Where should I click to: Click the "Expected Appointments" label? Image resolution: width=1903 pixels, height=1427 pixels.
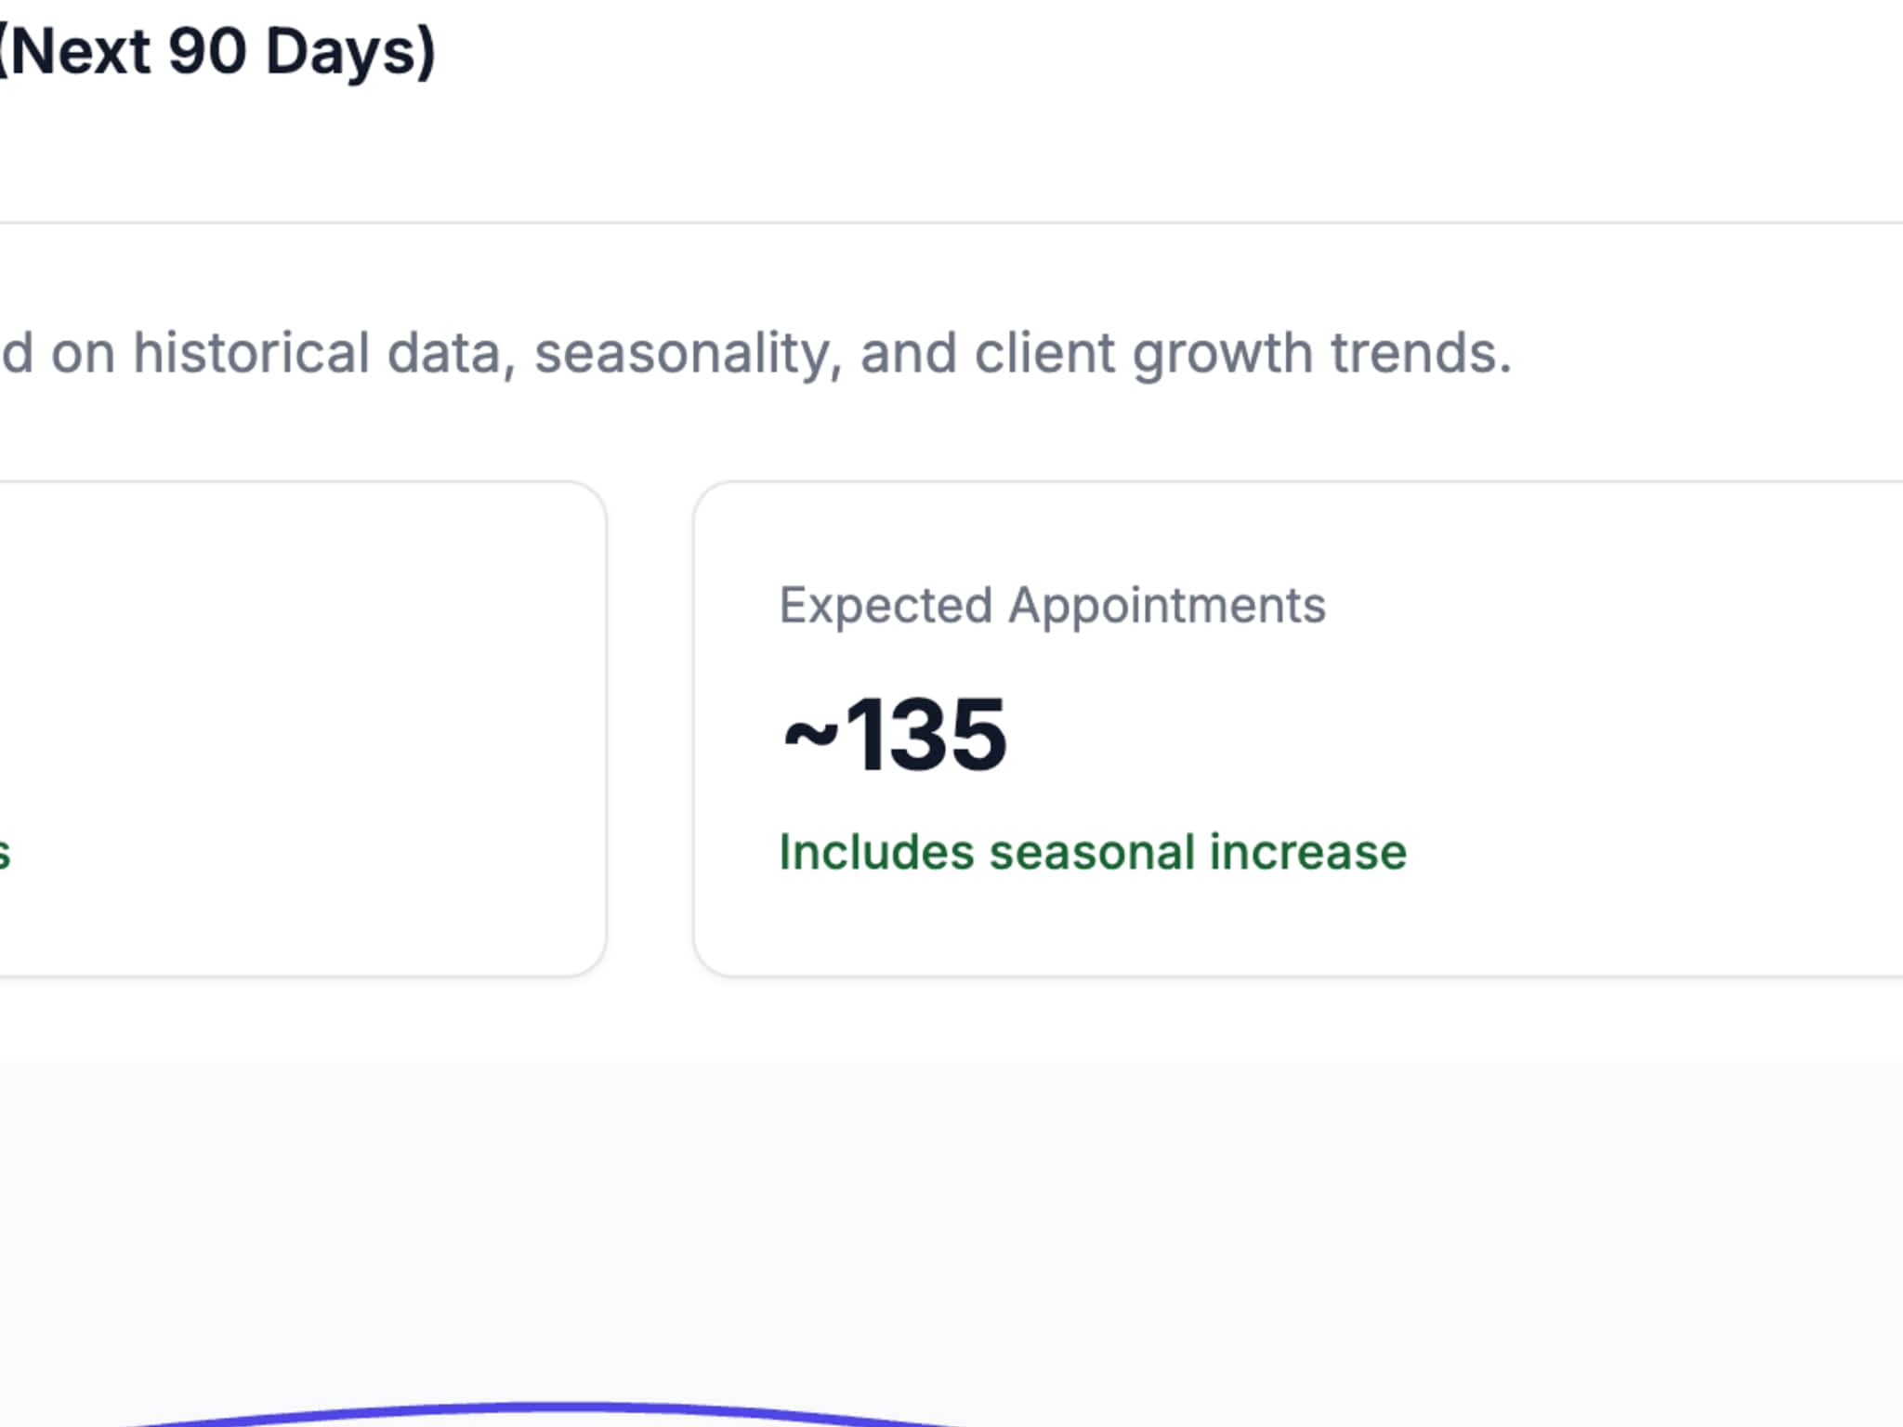[x=1052, y=606]
